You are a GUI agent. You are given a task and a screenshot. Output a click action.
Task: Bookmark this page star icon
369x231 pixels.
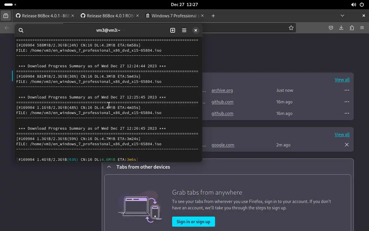[291, 28]
